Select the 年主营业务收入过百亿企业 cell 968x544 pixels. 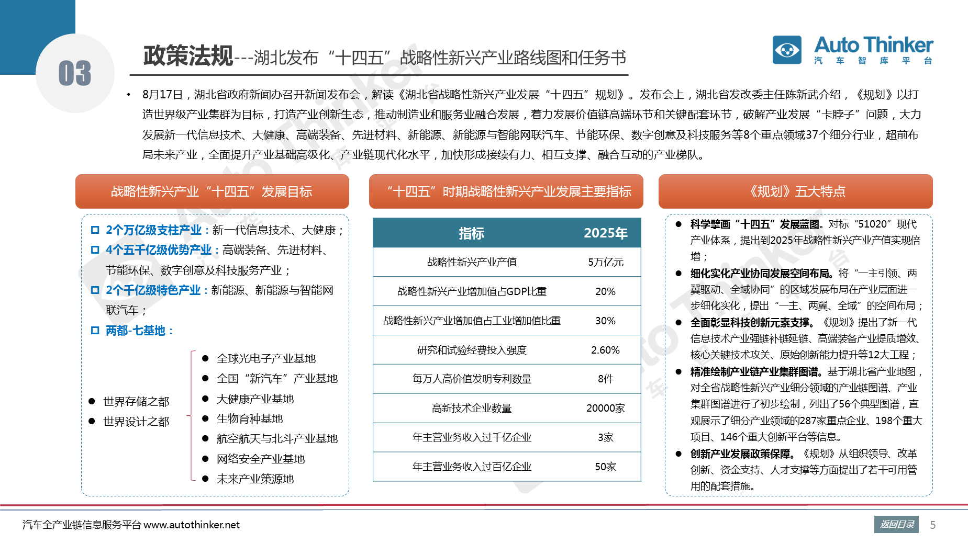pyautogui.click(x=472, y=467)
